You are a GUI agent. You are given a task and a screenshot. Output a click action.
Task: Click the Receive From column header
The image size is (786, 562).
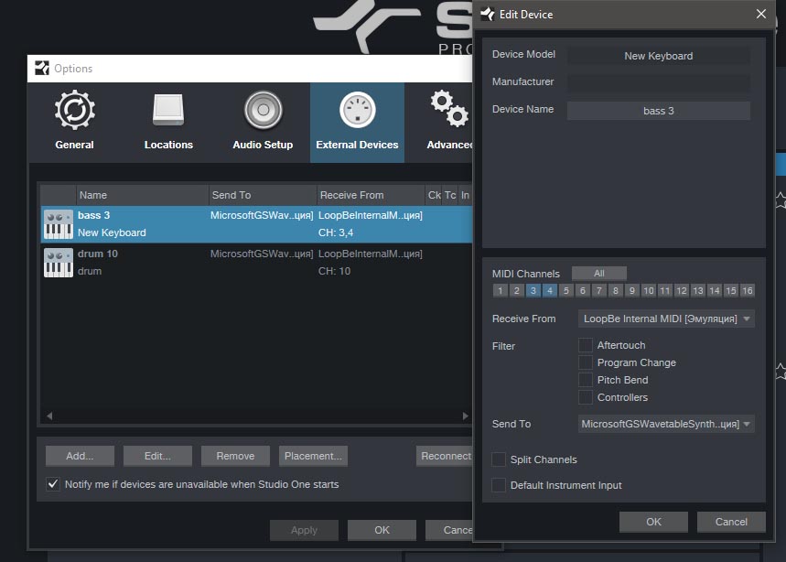pos(371,195)
